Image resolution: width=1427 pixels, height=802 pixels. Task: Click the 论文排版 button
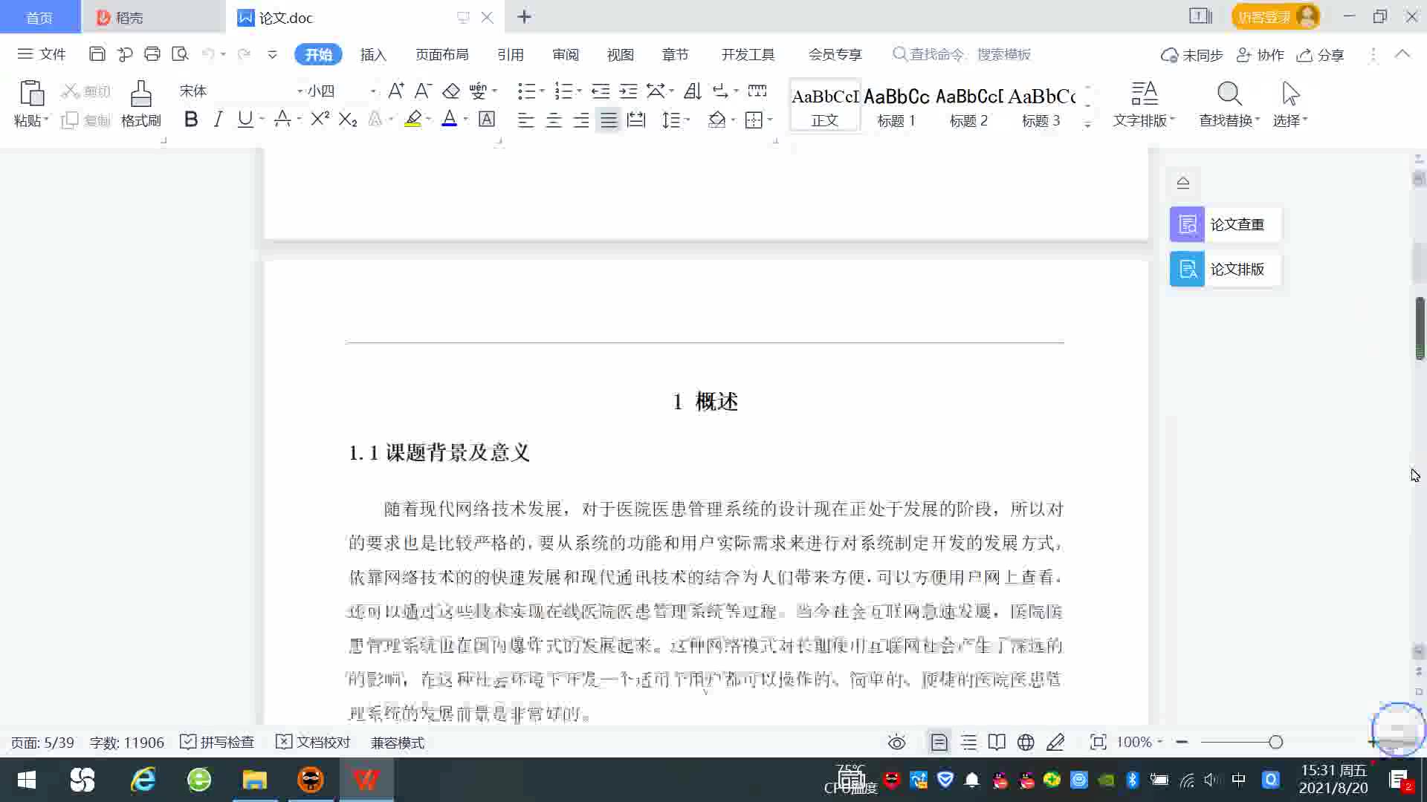tap(1225, 269)
